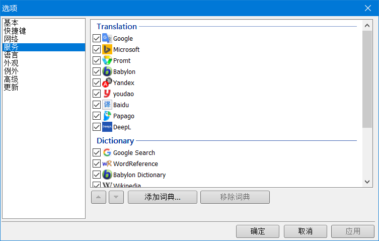379x241 pixels.
Task: Uncheck the Babylon Dictionary checkbox
Action: [x=97, y=175]
